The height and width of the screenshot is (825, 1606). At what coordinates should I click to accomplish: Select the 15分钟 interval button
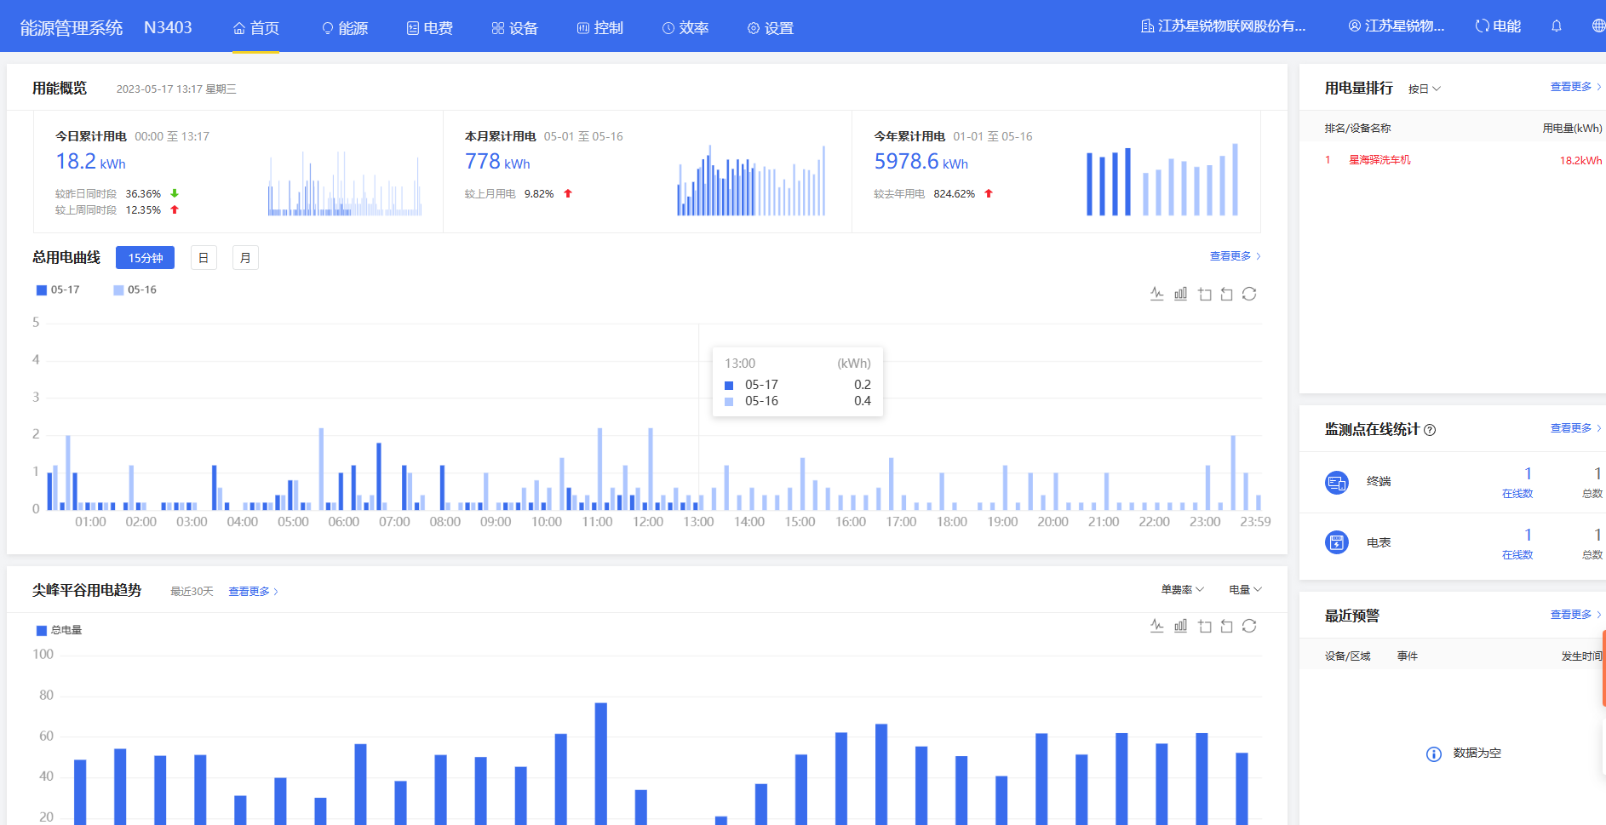pyautogui.click(x=145, y=258)
